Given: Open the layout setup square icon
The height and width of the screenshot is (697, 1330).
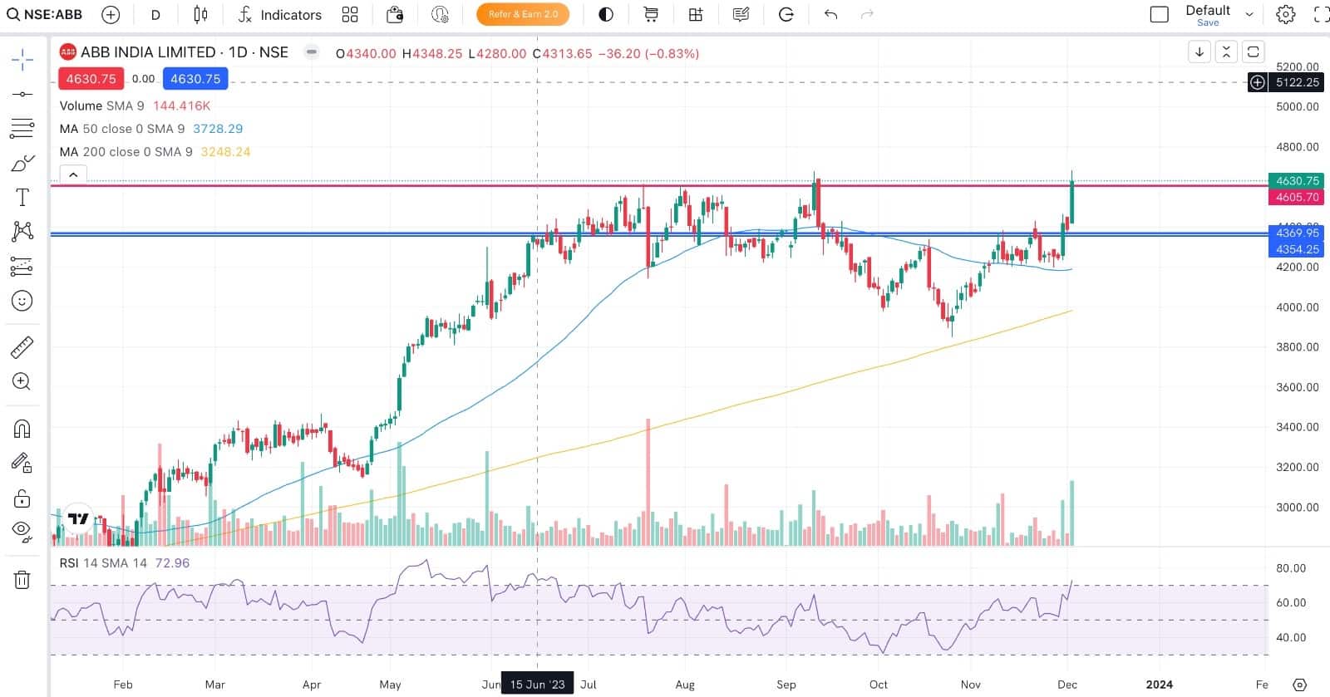Looking at the screenshot, I should (1159, 14).
